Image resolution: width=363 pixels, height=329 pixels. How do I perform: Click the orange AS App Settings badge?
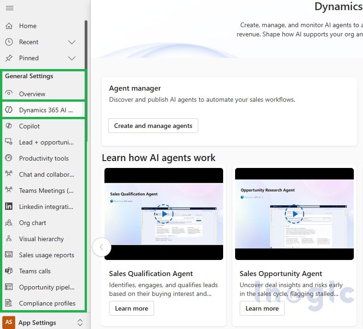coord(9,322)
